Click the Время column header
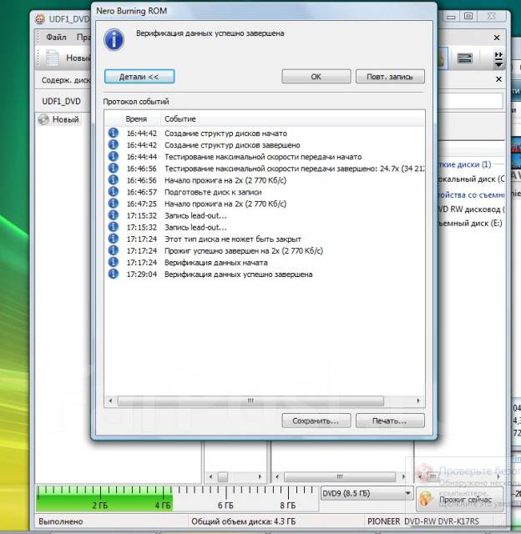The height and width of the screenshot is (534, 521). tap(136, 118)
